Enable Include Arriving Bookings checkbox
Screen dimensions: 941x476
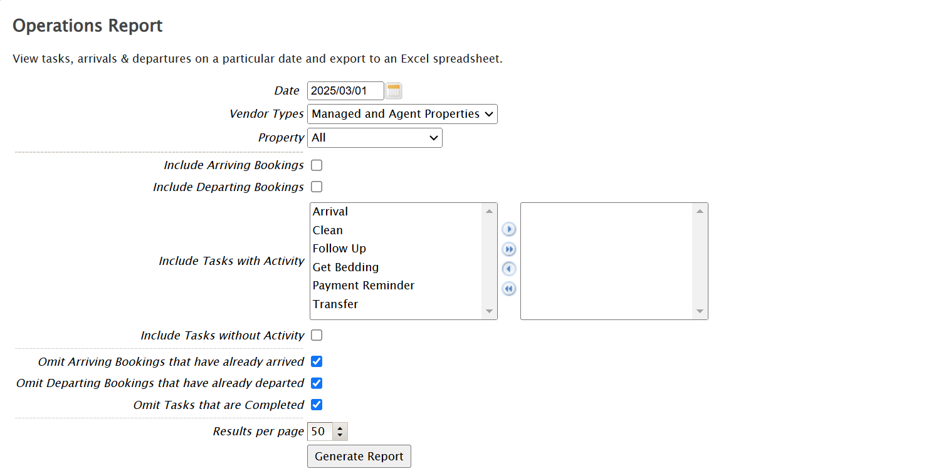(317, 165)
